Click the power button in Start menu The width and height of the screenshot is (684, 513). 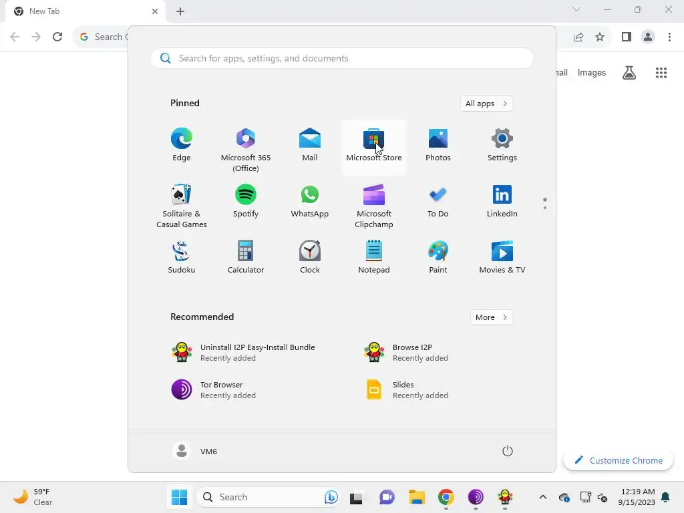click(508, 451)
